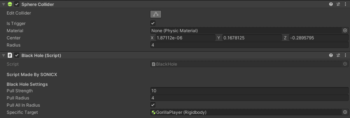Open Black Hole preset settings icon
This screenshot has width=350, height=118.
pos(338,55)
